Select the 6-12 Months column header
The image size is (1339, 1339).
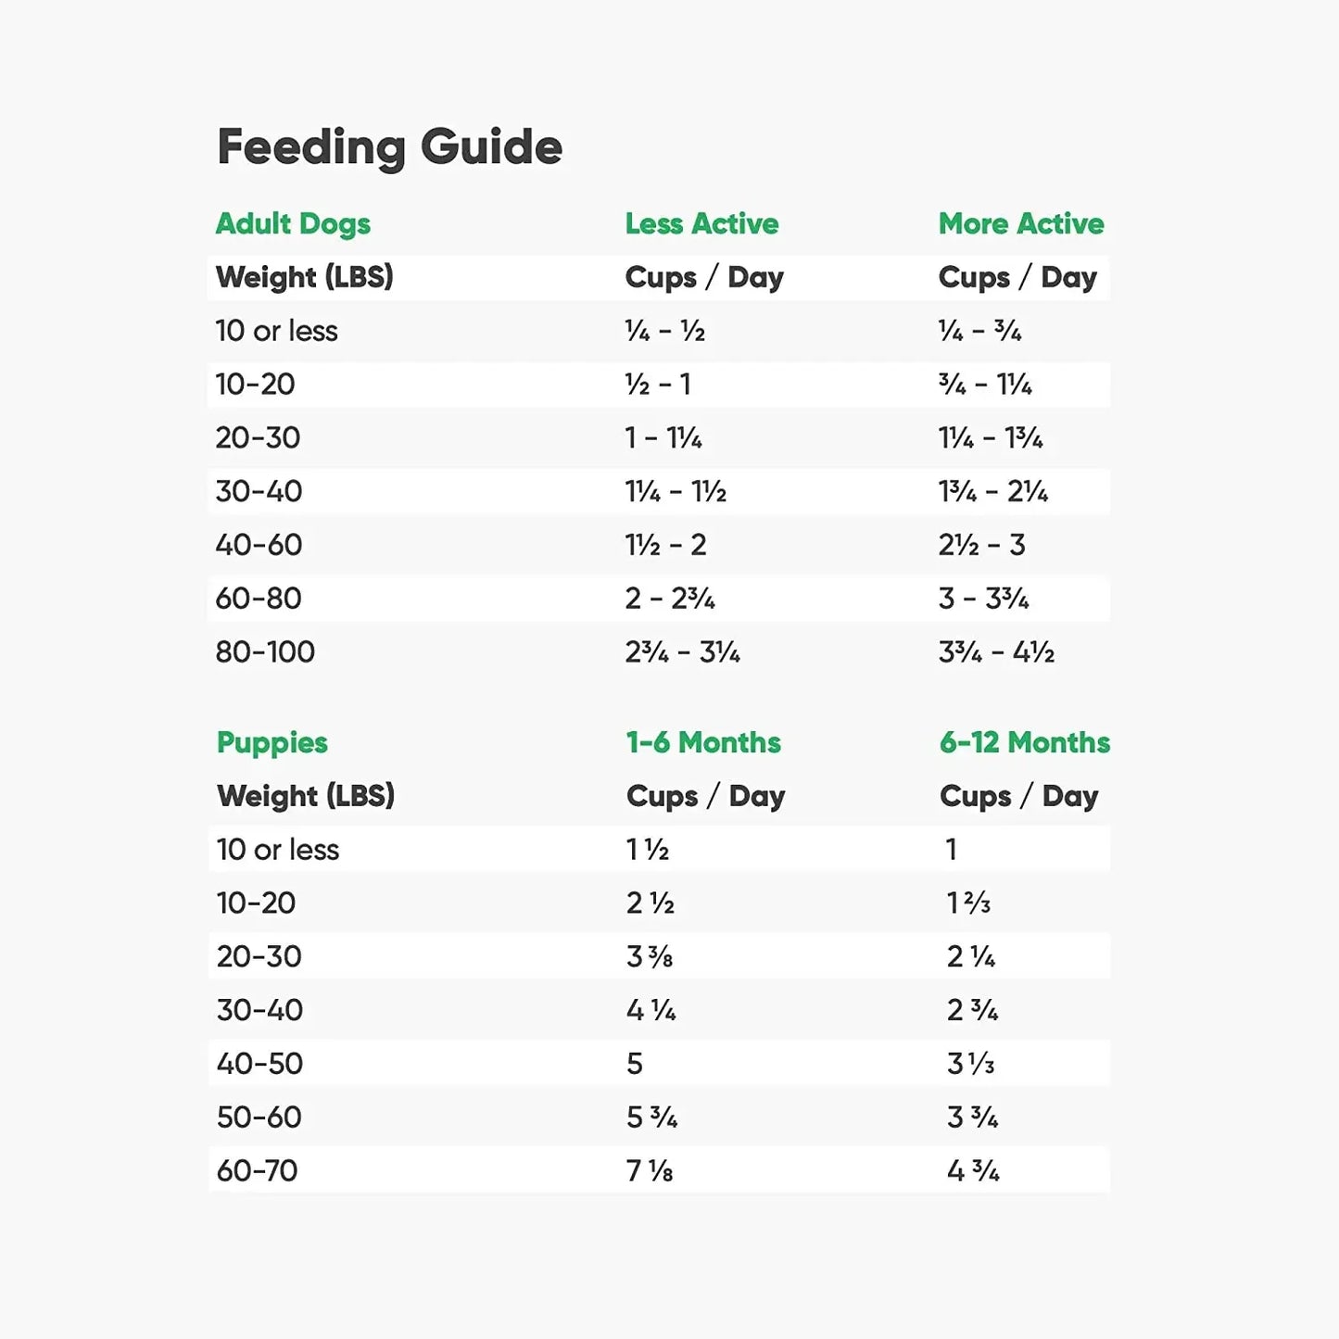1024,743
